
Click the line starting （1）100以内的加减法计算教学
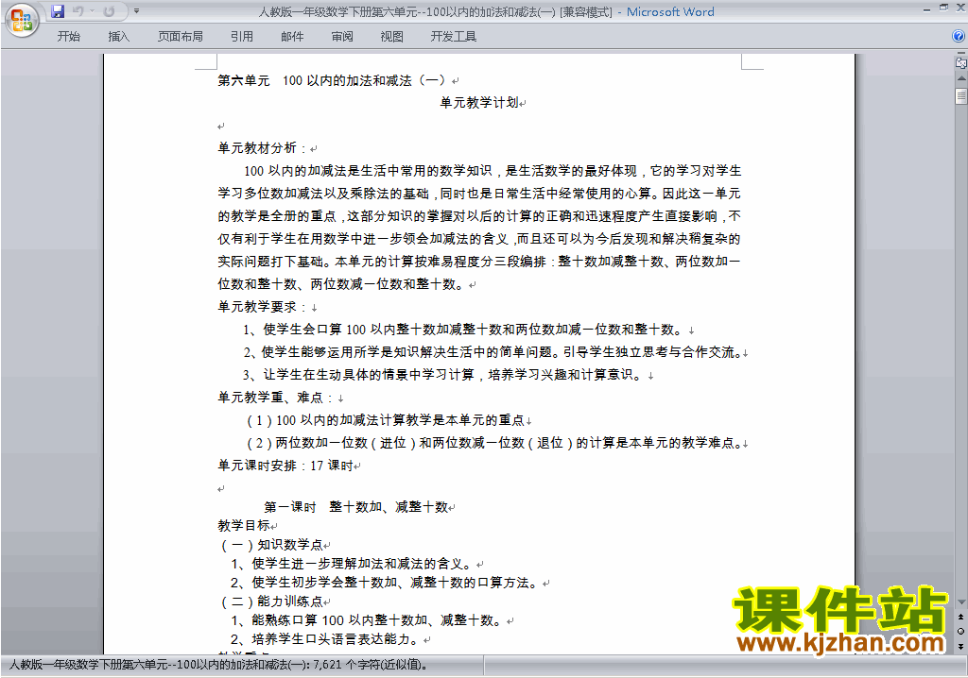pos(386,420)
